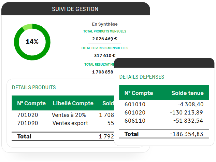The width and height of the screenshot is (216, 162).
Task: Click the TOTAL DEPENSES MENSUELLES label
Action: pos(105,48)
